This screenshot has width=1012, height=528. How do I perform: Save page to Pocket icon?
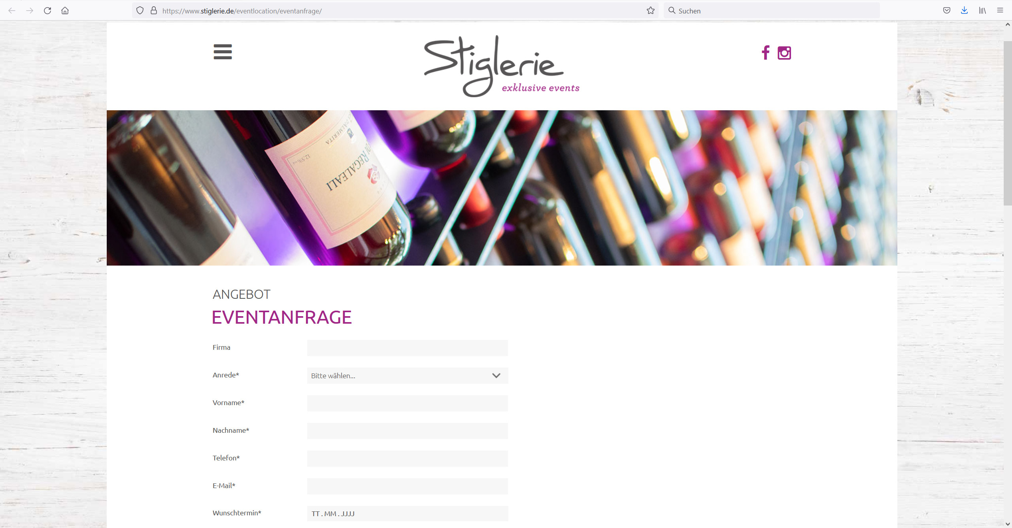[947, 11]
